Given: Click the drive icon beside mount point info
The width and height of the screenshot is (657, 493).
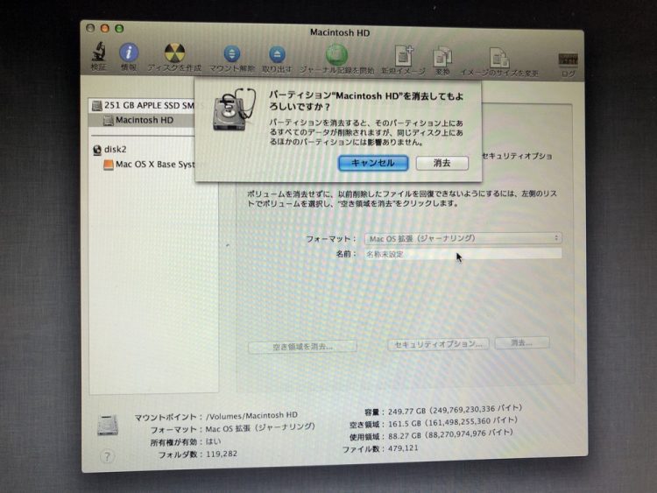Looking at the screenshot, I should [108, 425].
